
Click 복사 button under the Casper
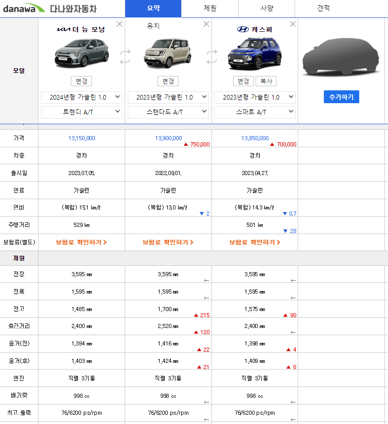click(266, 81)
